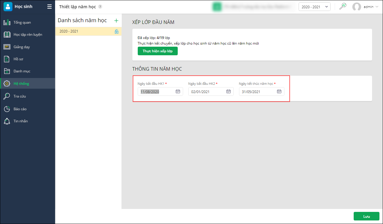
Task: Click the Danh mục folder icon
Action: pyautogui.click(x=7, y=71)
